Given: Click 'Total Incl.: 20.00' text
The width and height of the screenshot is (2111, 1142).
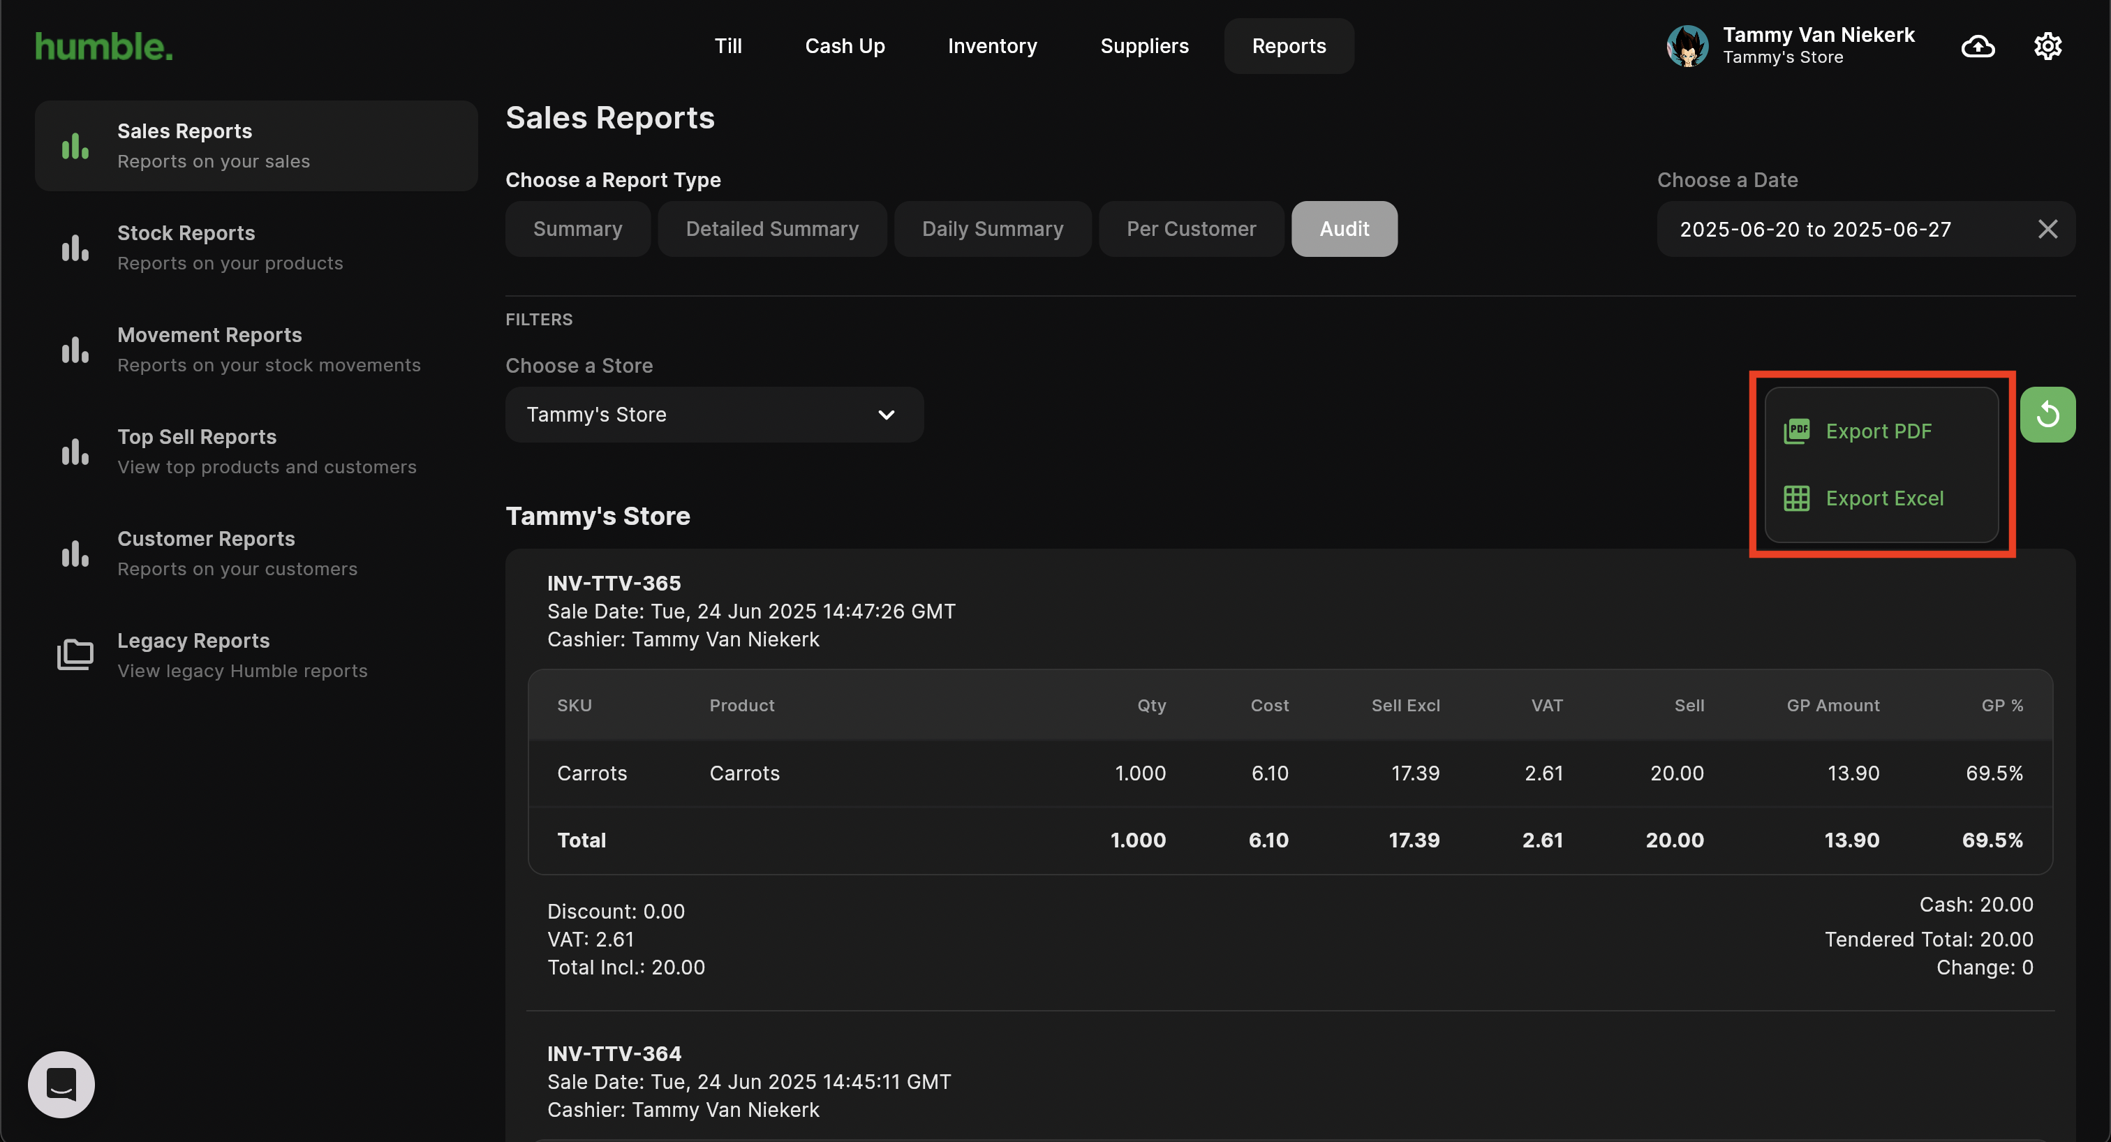Looking at the screenshot, I should tap(626, 967).
